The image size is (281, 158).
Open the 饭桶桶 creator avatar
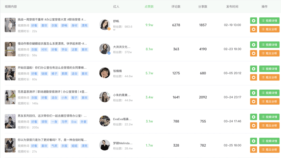(x=105, y=73)
